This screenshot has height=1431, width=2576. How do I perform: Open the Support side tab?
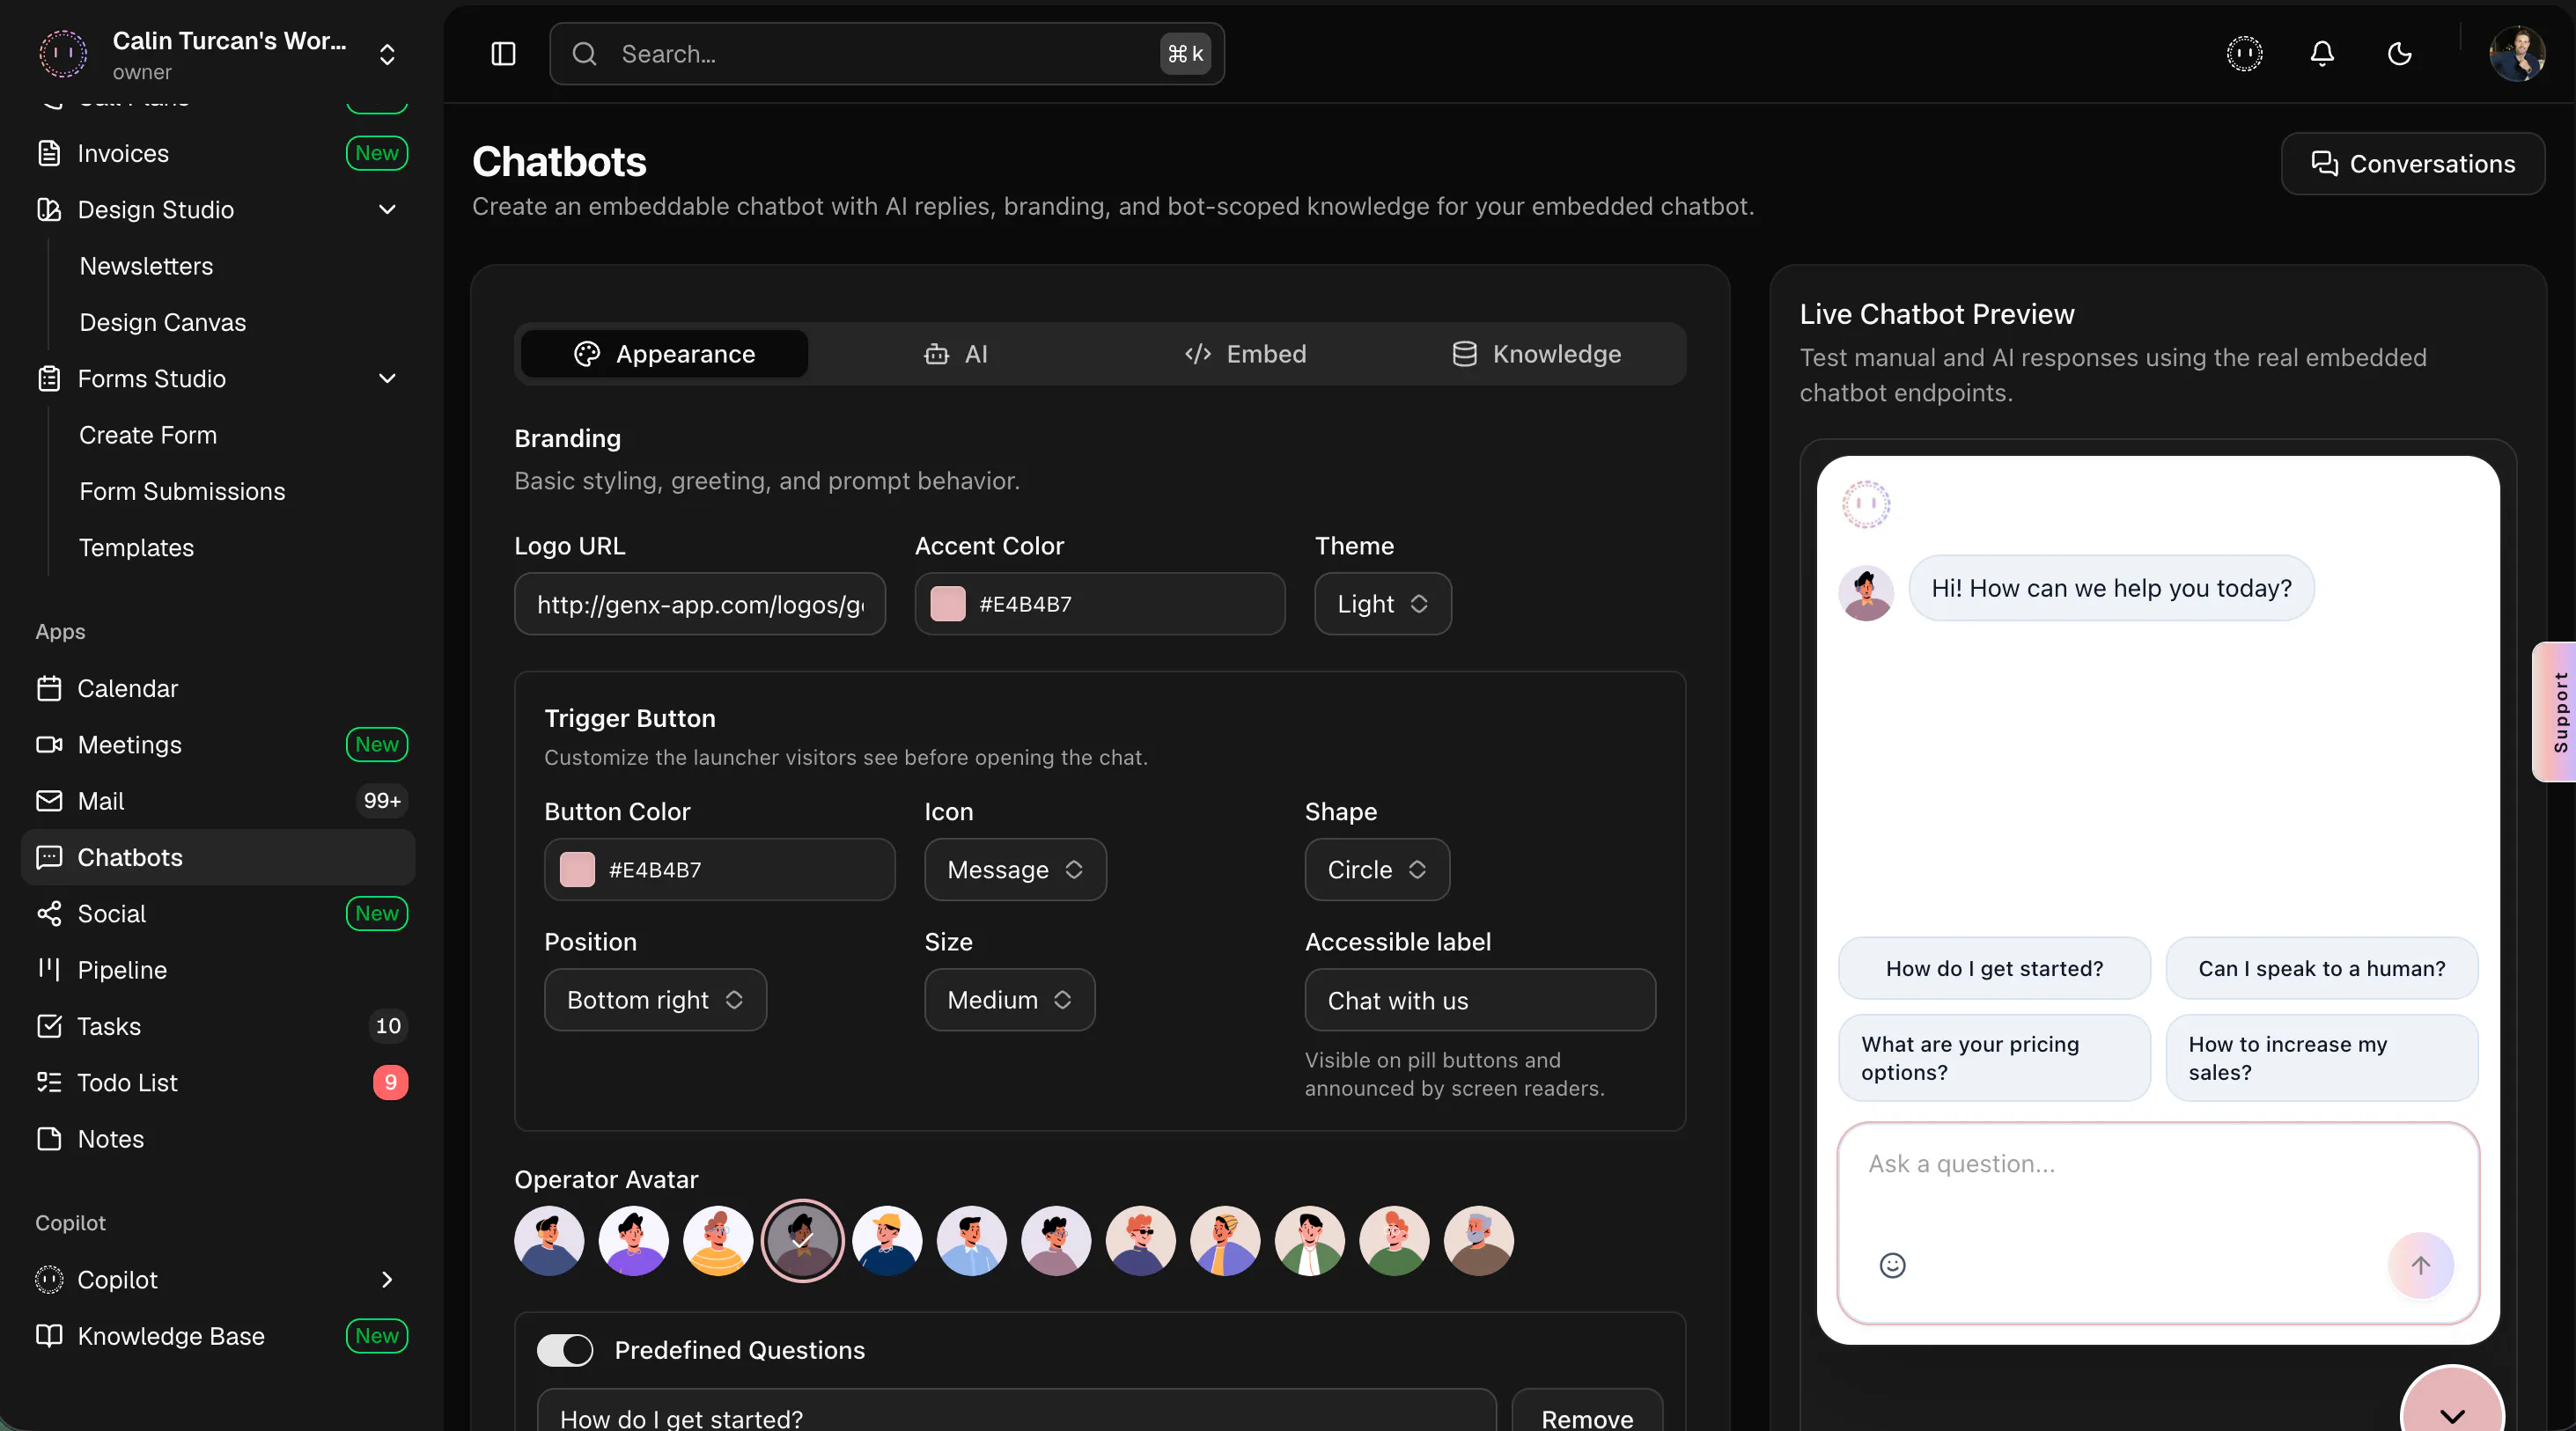click(2556, 711)
